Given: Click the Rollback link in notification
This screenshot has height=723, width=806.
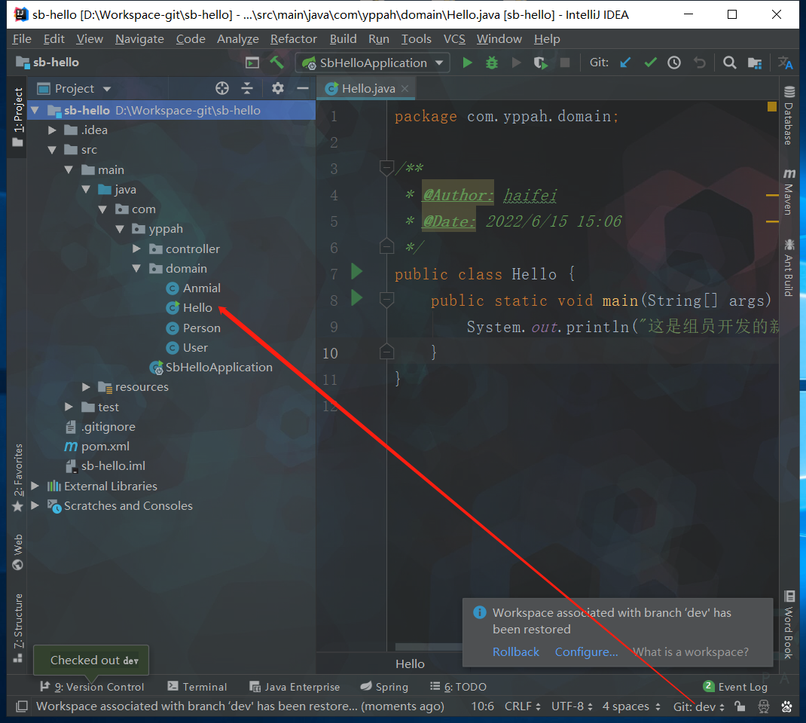Looking at the screenshot, I should tap(516, 651).
